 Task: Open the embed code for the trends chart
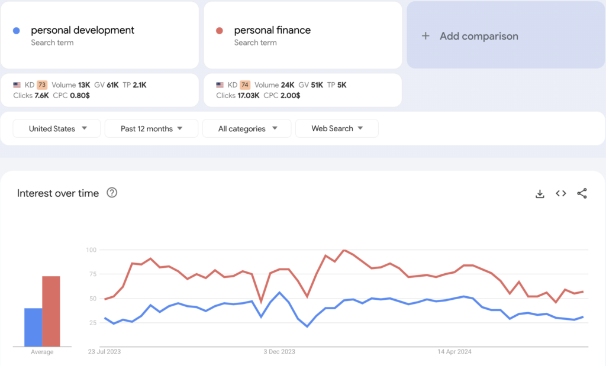(560, 193)
